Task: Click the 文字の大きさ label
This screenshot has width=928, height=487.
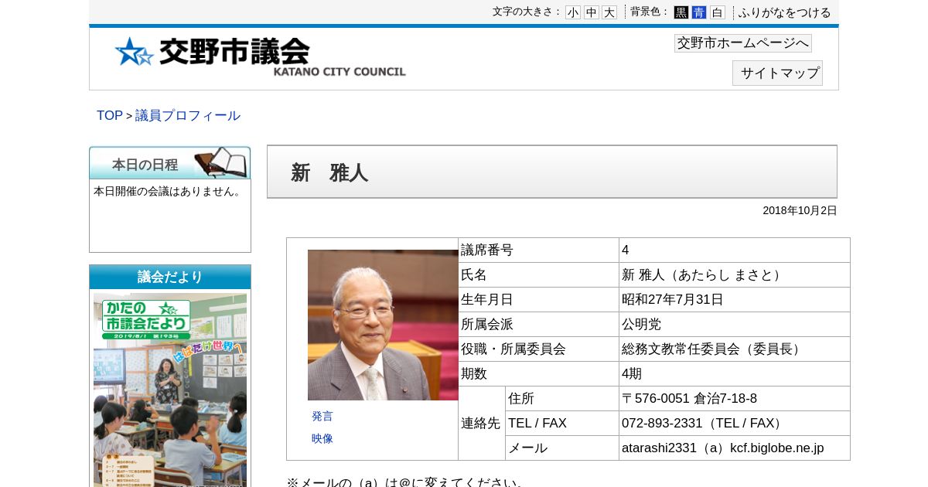Action: tap(527, 12)
